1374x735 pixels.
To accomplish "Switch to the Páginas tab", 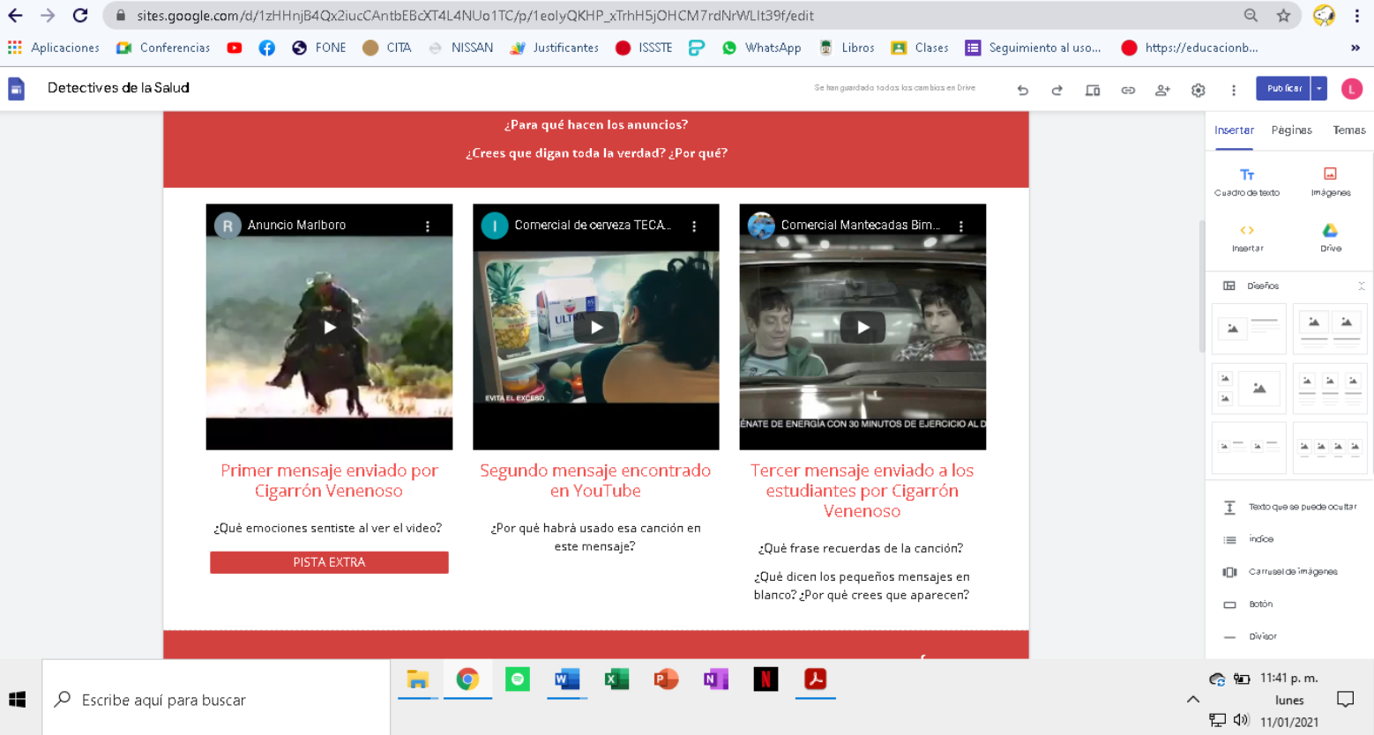I will [x=1291, y=130].
